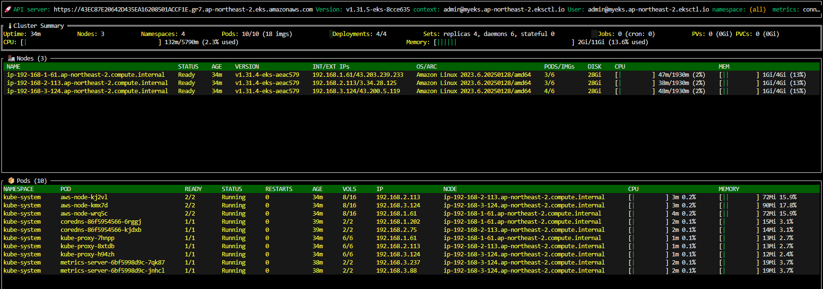
Task: Click IP pair 192.168.3.124/43.200.5.119
Action: coord(356,91)
